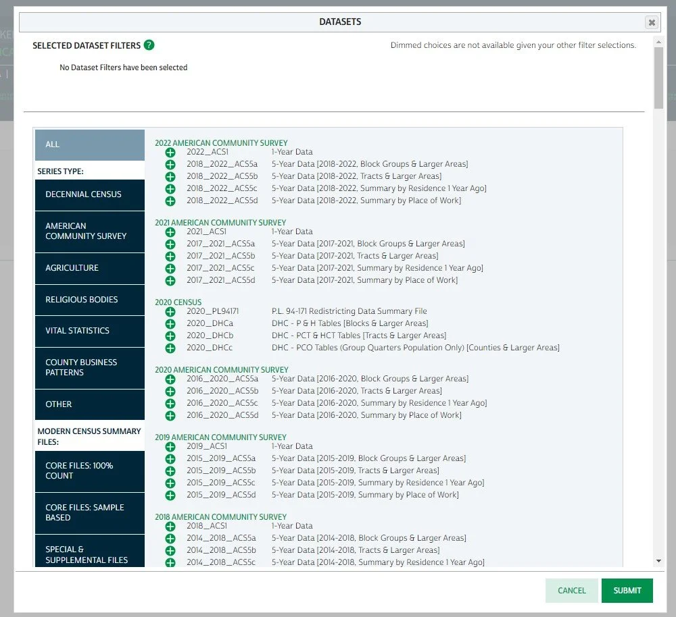Click the plus icon beside 2016_2020_ACS5b
This screenshot has height=617, width=676.
[x=170, y=392]
